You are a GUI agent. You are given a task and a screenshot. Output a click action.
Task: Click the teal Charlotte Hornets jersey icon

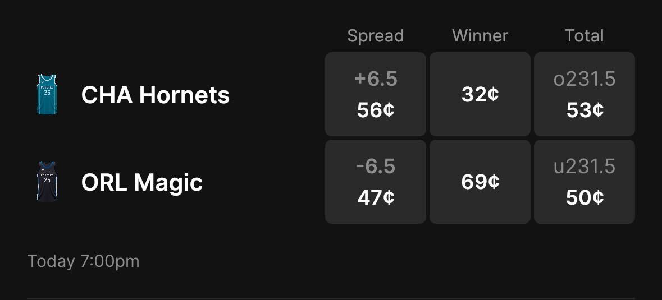pyautogui.click(x=47, y=94)
